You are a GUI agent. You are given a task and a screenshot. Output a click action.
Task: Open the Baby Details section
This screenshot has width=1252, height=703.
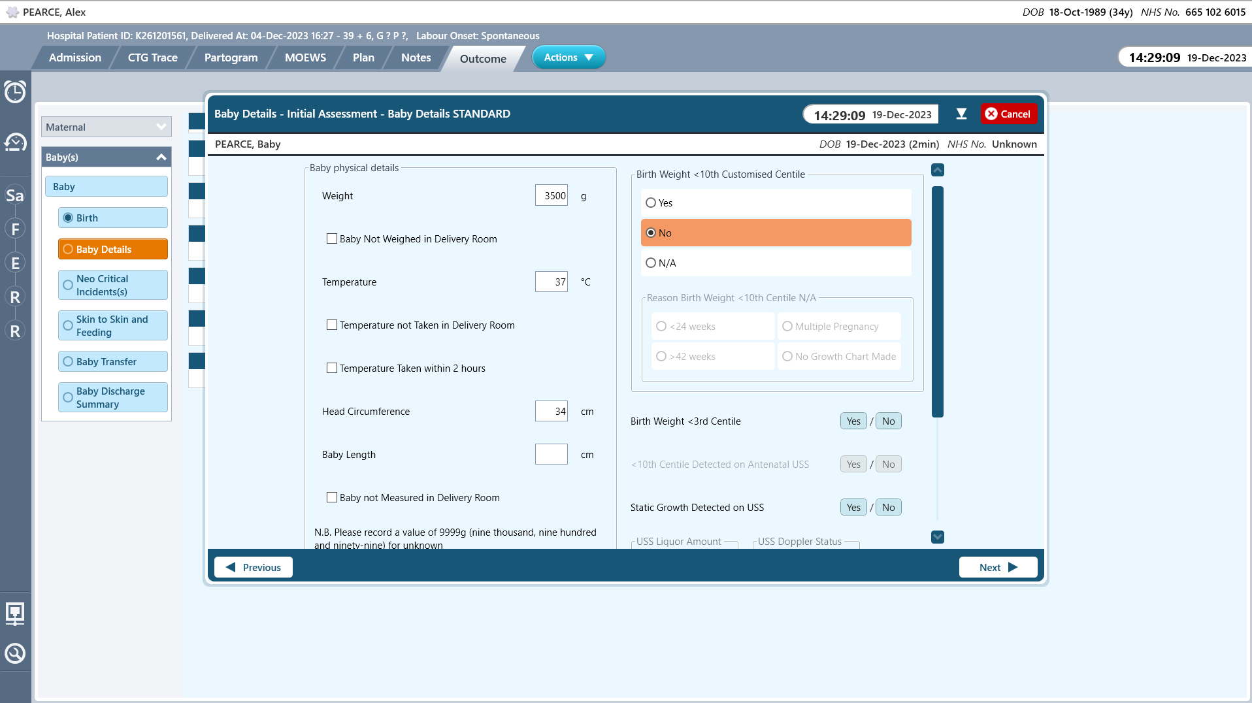113,249
